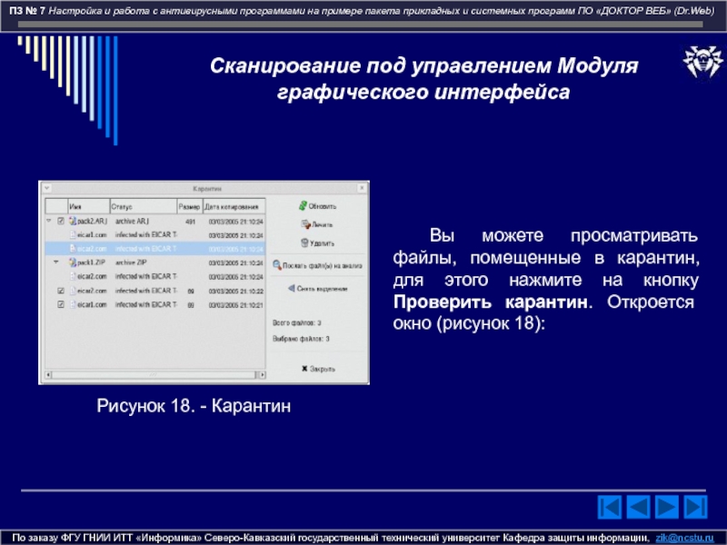Collapse the pack1.ZIP archive tree
This screenshot has width=727, height=545.
53,263
